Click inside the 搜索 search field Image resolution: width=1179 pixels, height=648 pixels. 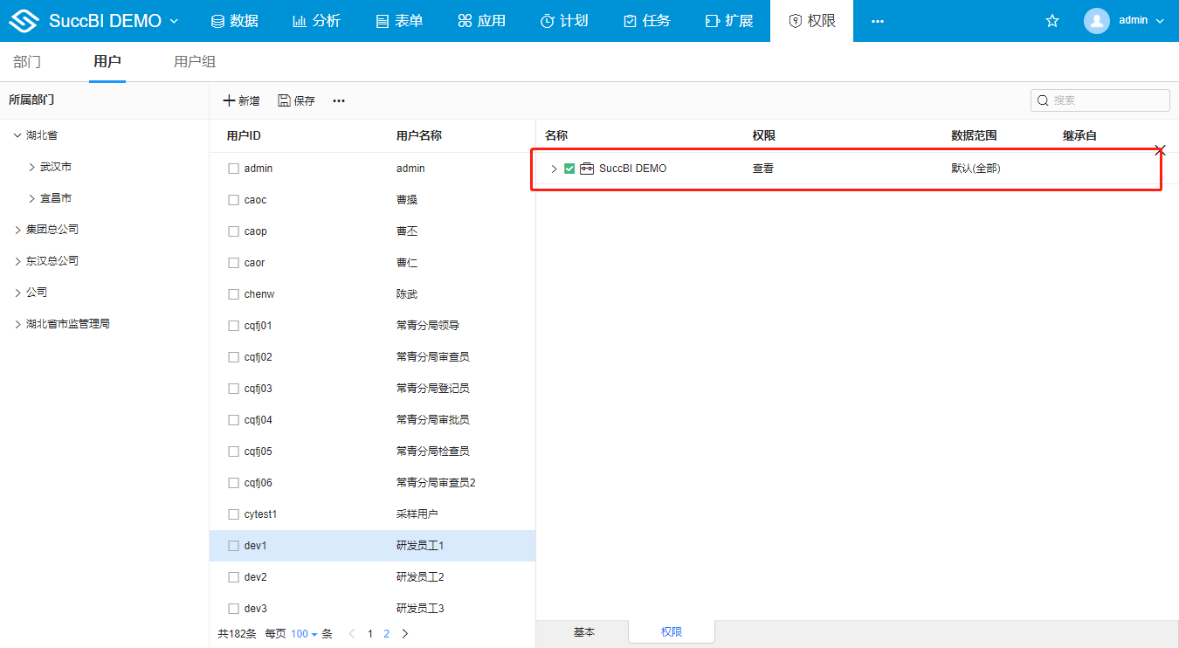(1100, 100)
